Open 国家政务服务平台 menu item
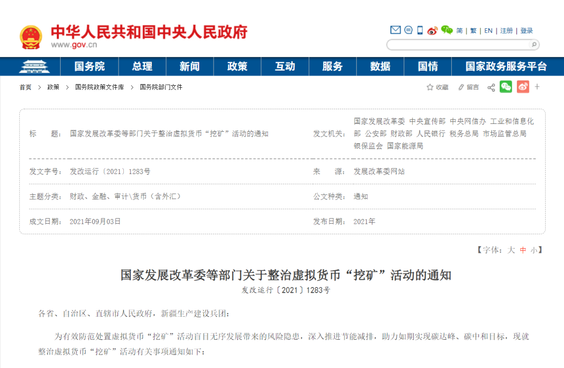The width and height of the screenshot is (564, 368). [506, 66]
